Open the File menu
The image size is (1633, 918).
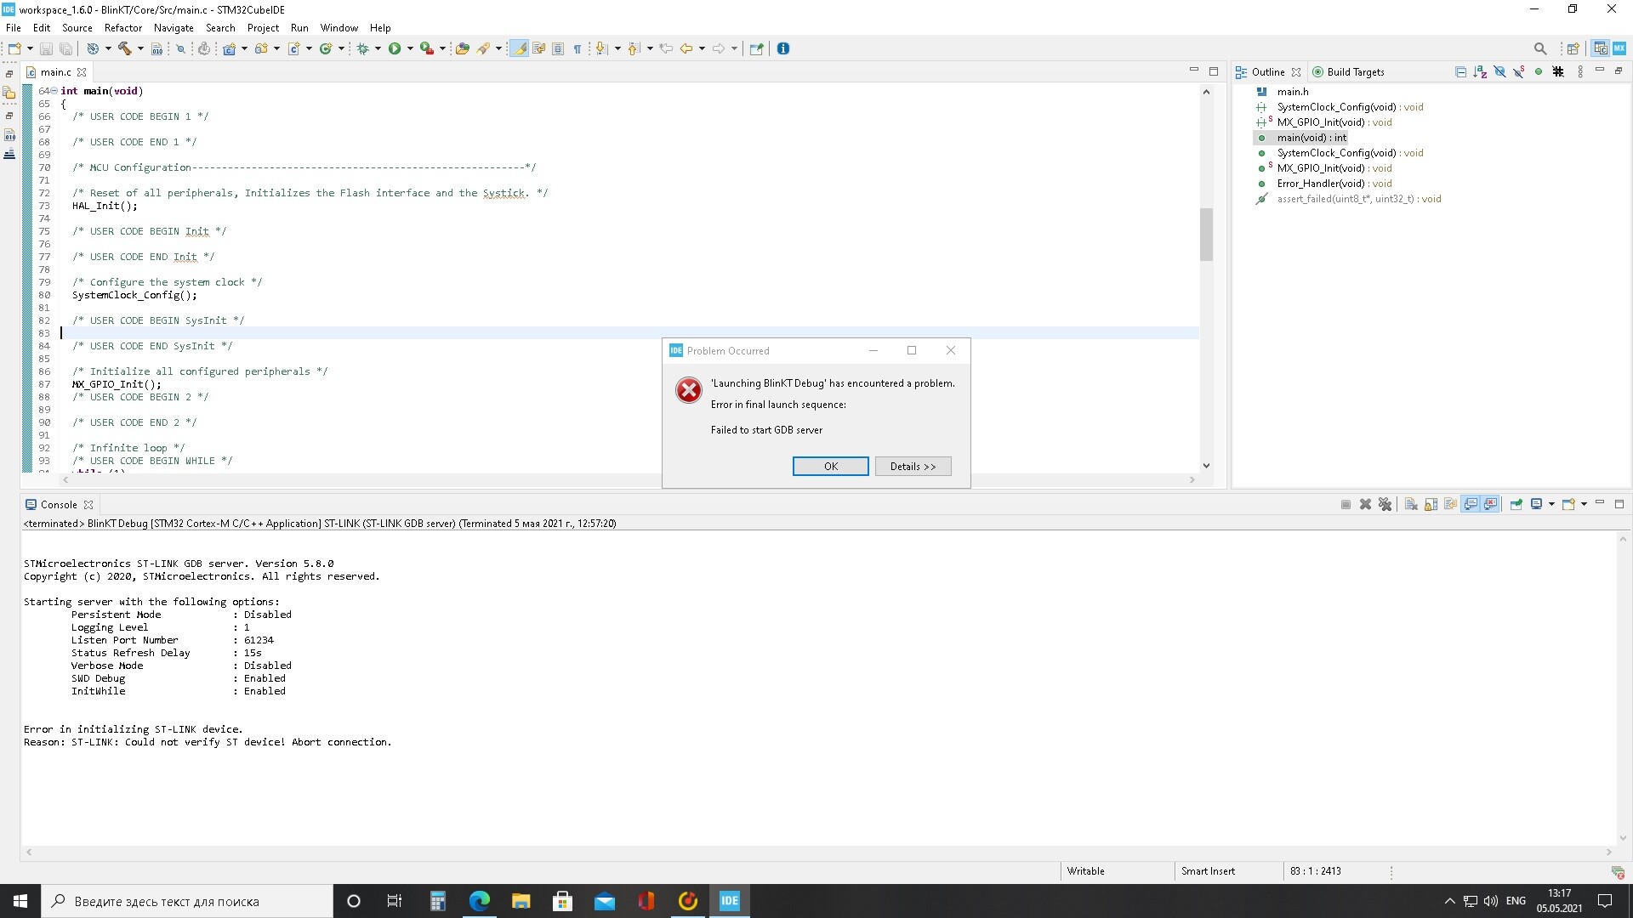click(x=13, y=28)
